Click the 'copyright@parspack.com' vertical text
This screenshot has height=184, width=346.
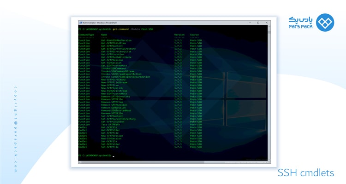pyautogui.click(x=15, y=129)
